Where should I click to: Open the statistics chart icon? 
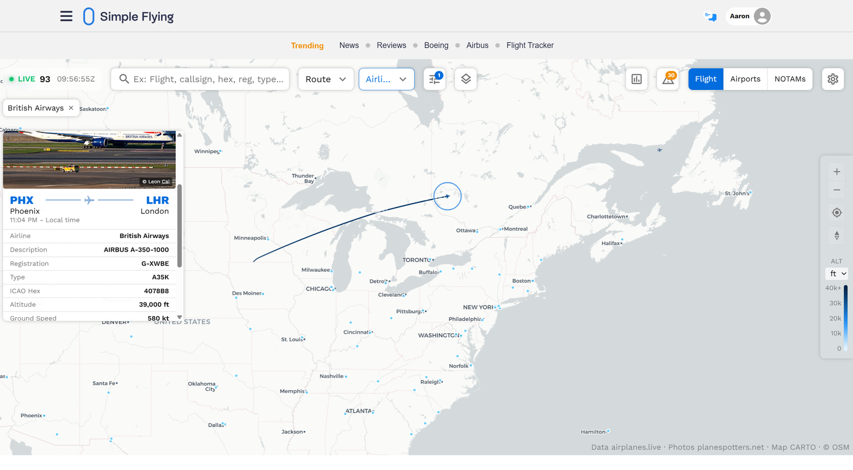coord(636,79)
